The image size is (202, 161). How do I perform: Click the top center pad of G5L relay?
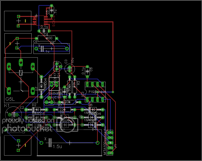click(21, 62)
